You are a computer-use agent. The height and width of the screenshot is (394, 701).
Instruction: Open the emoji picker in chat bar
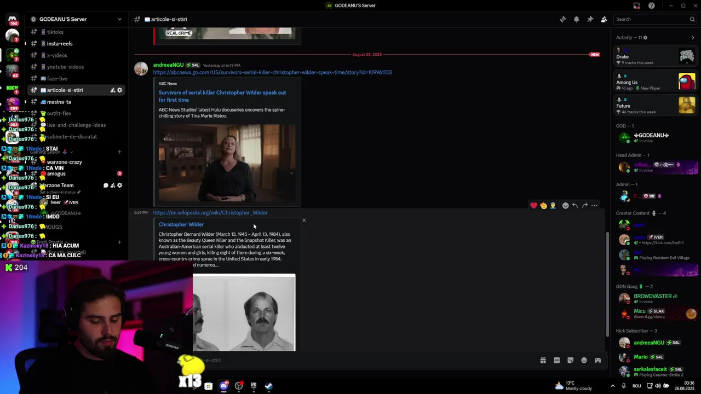584,361
